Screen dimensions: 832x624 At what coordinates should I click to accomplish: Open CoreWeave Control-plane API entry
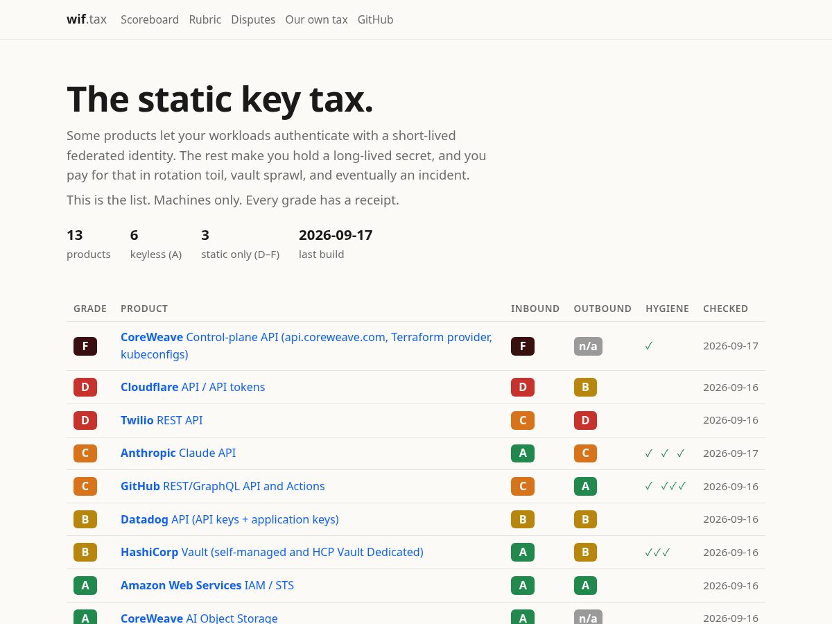(x=306, y=346)
